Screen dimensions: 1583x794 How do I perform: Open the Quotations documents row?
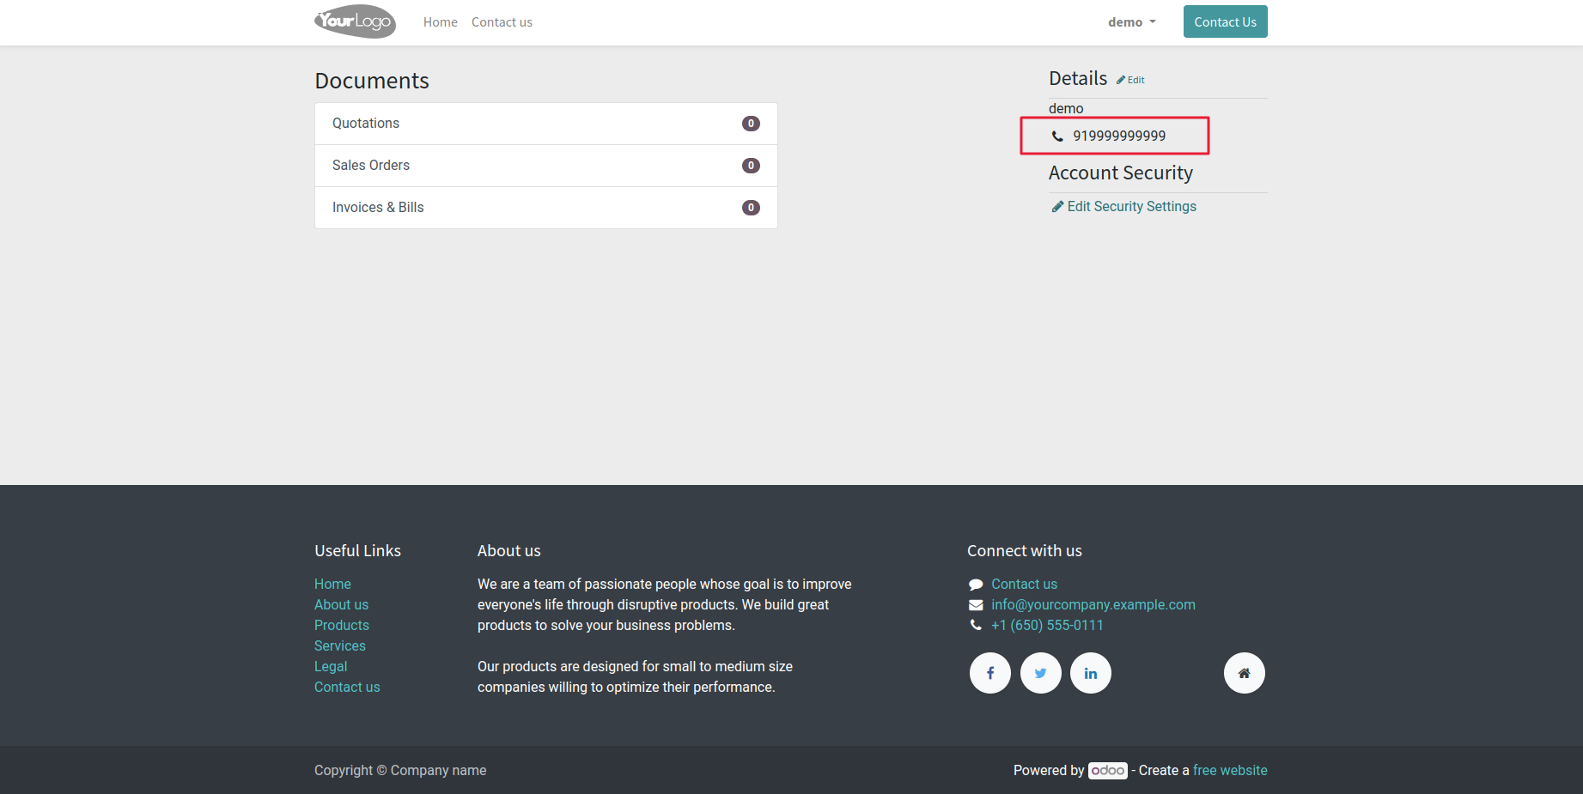[545, 124]
